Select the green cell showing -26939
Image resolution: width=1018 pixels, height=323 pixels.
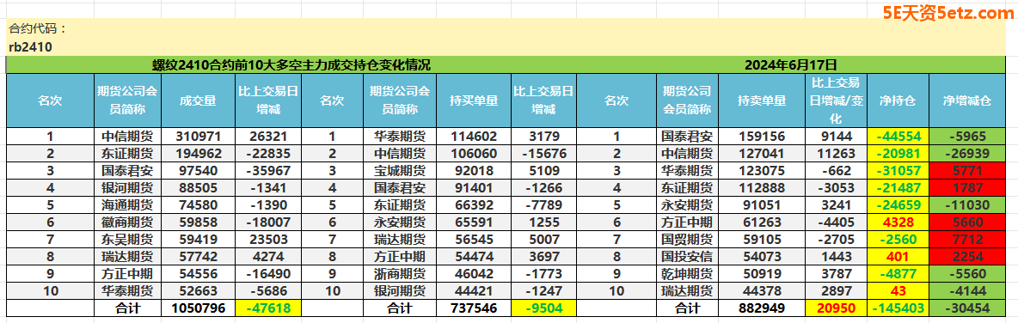966,153
